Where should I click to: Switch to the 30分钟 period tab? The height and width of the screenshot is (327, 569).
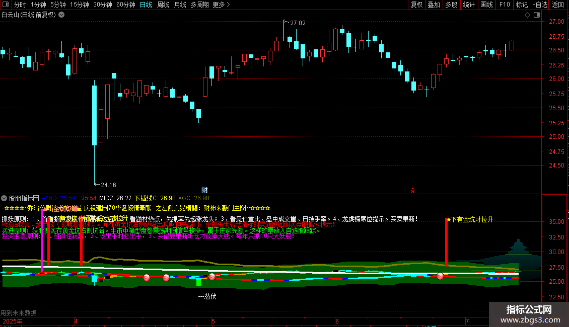[x=103, y=5]
